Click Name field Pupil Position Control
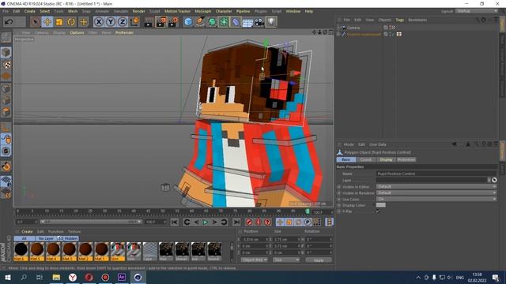Screen dimensions: 506x284 pos(436,174)
